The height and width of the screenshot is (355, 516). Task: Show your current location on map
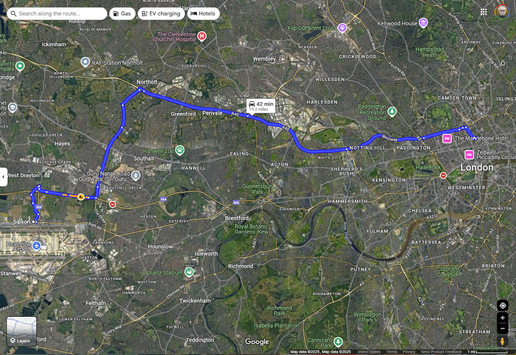502,305
